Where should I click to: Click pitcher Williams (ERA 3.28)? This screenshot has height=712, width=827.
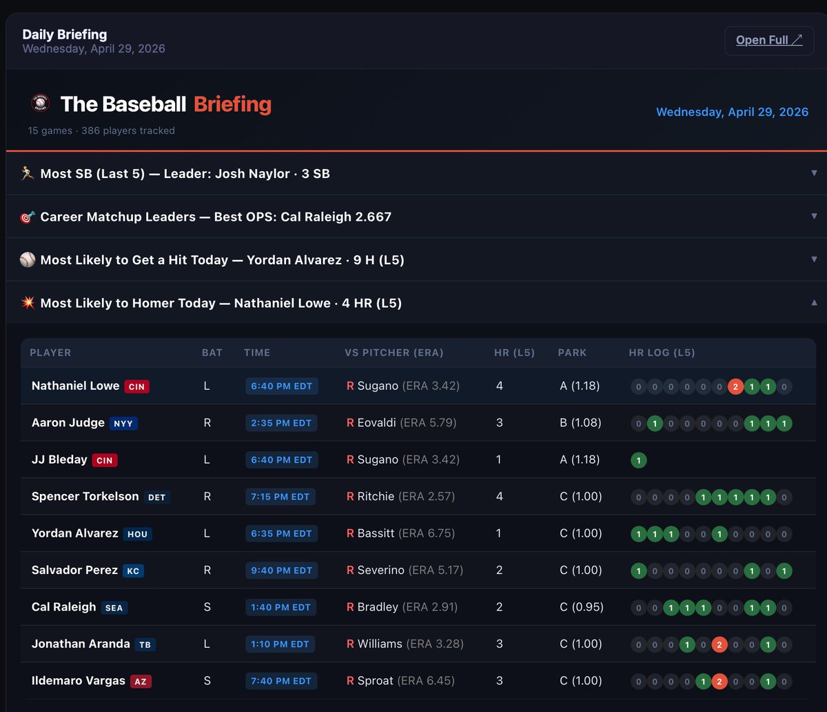click(405, 644)
